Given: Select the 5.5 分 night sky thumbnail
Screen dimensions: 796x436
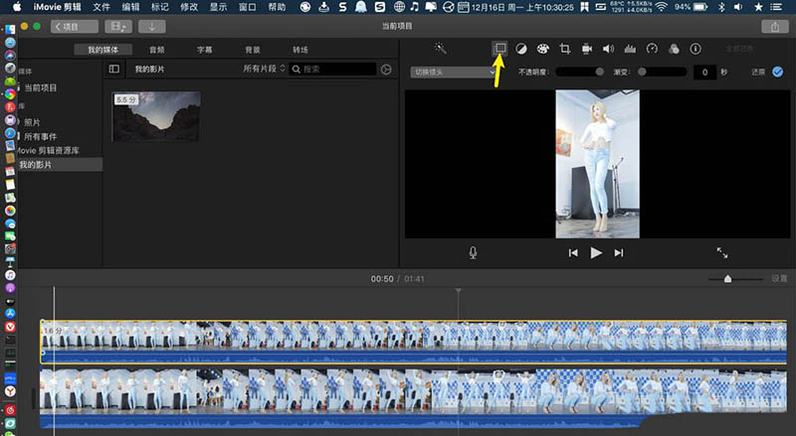Looking at the screenshot, I should tap(156, 116).
